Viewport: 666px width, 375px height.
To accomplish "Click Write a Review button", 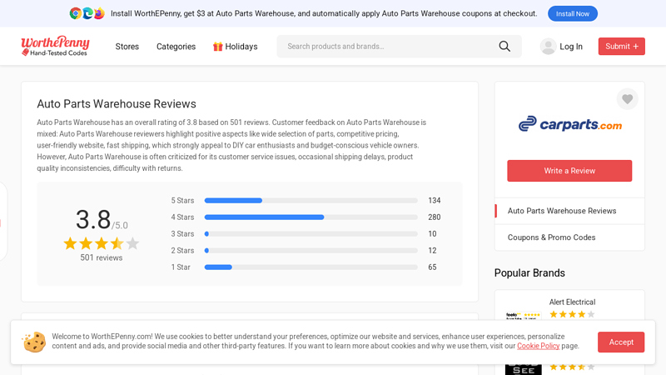I will pyautogui.click(x=569, y=171).
